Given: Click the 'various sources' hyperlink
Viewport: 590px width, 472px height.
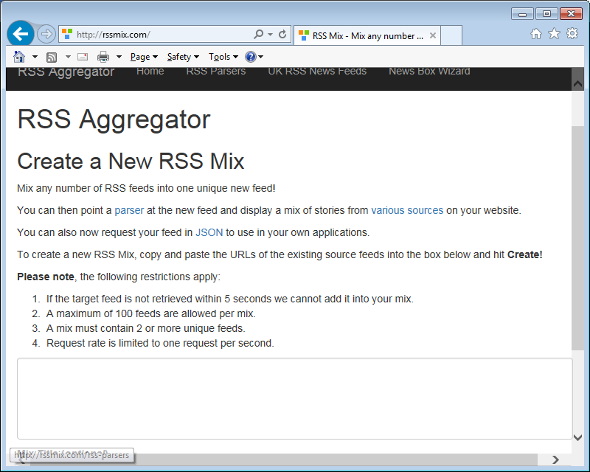Looking at the screenshot, I should (407, 210).
